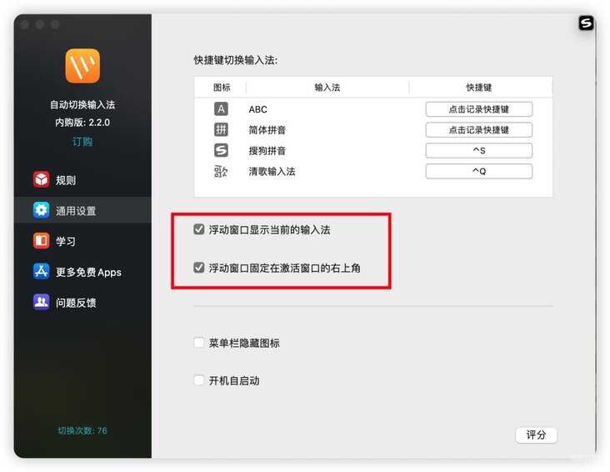Click the 简体拼音 input method icon
610x472 pixels.
pyautogui.click(x=221, y=130)
